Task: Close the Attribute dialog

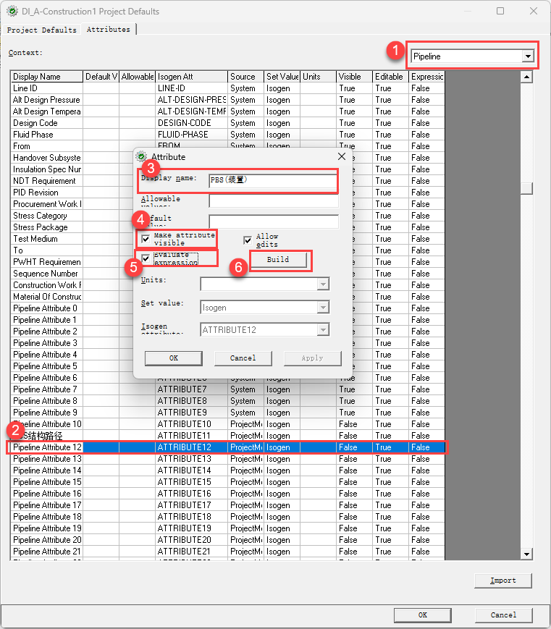Action: pyautogui.click(x=342, y=156)
